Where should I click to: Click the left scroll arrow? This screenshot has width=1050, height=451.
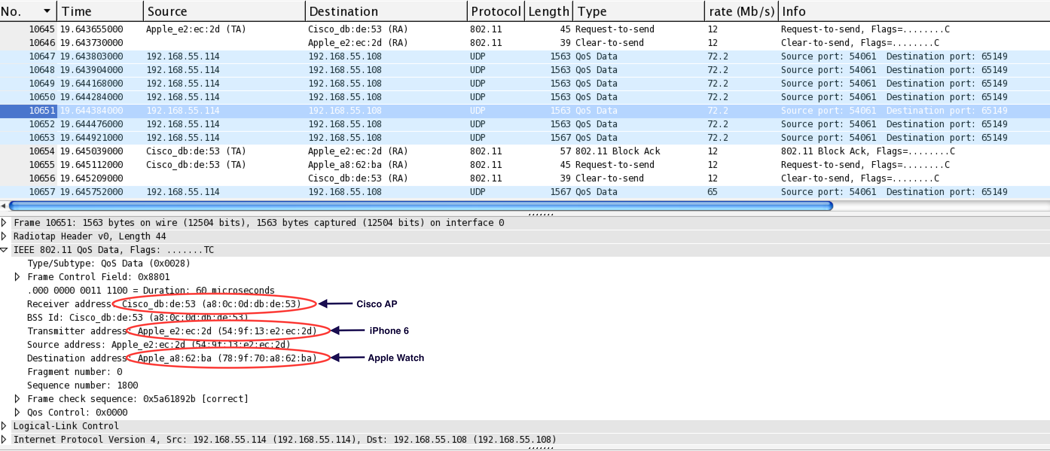[3, 206]
